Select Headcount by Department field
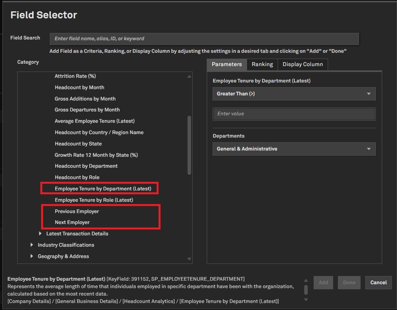 coord(86,166)
